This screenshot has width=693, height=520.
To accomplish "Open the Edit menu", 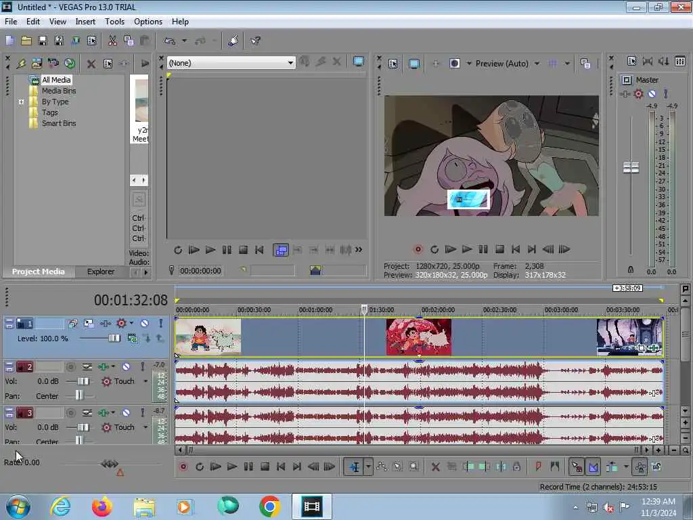I will click(x=32, y=21).
